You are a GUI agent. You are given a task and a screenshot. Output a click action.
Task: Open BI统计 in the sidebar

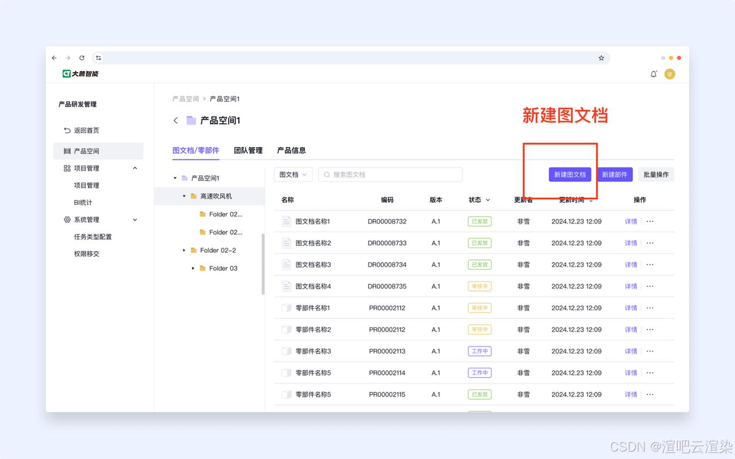tap(83, 203)
